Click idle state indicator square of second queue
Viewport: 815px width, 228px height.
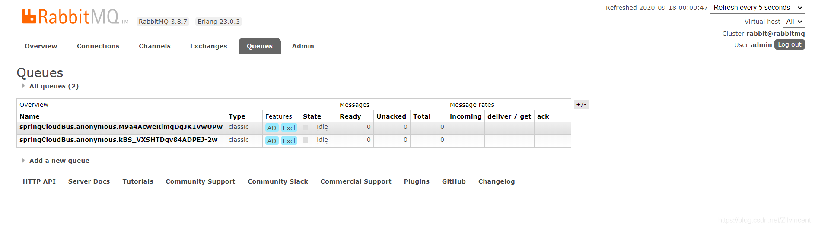pyautogui.click(x=306, y=140)
